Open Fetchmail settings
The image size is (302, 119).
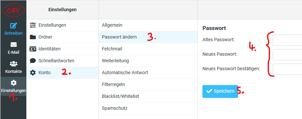click(148, 49)
